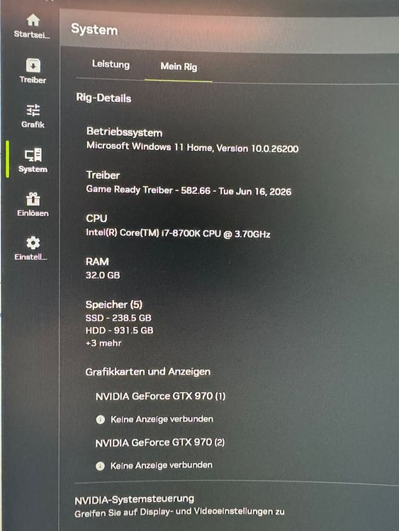Click 'NVIDIA GeForce GTX 970 (1)' entry
Viewport: 399px width, 531px height.
(x=160, y=396)
